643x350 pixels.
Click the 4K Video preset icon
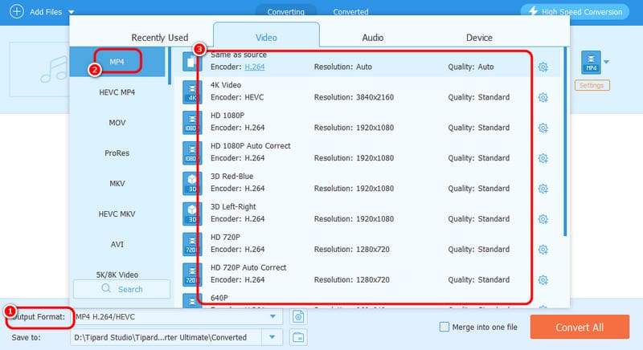coord(192,92)
